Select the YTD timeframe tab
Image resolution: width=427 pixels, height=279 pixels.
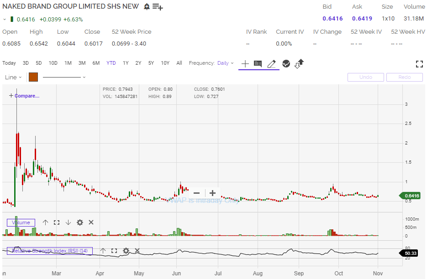[x=111, y=63]
